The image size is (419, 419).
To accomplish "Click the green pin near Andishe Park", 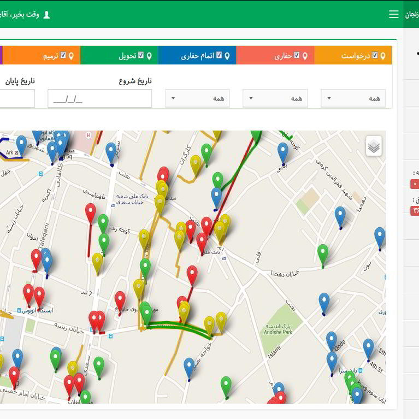I will point(226,385).
